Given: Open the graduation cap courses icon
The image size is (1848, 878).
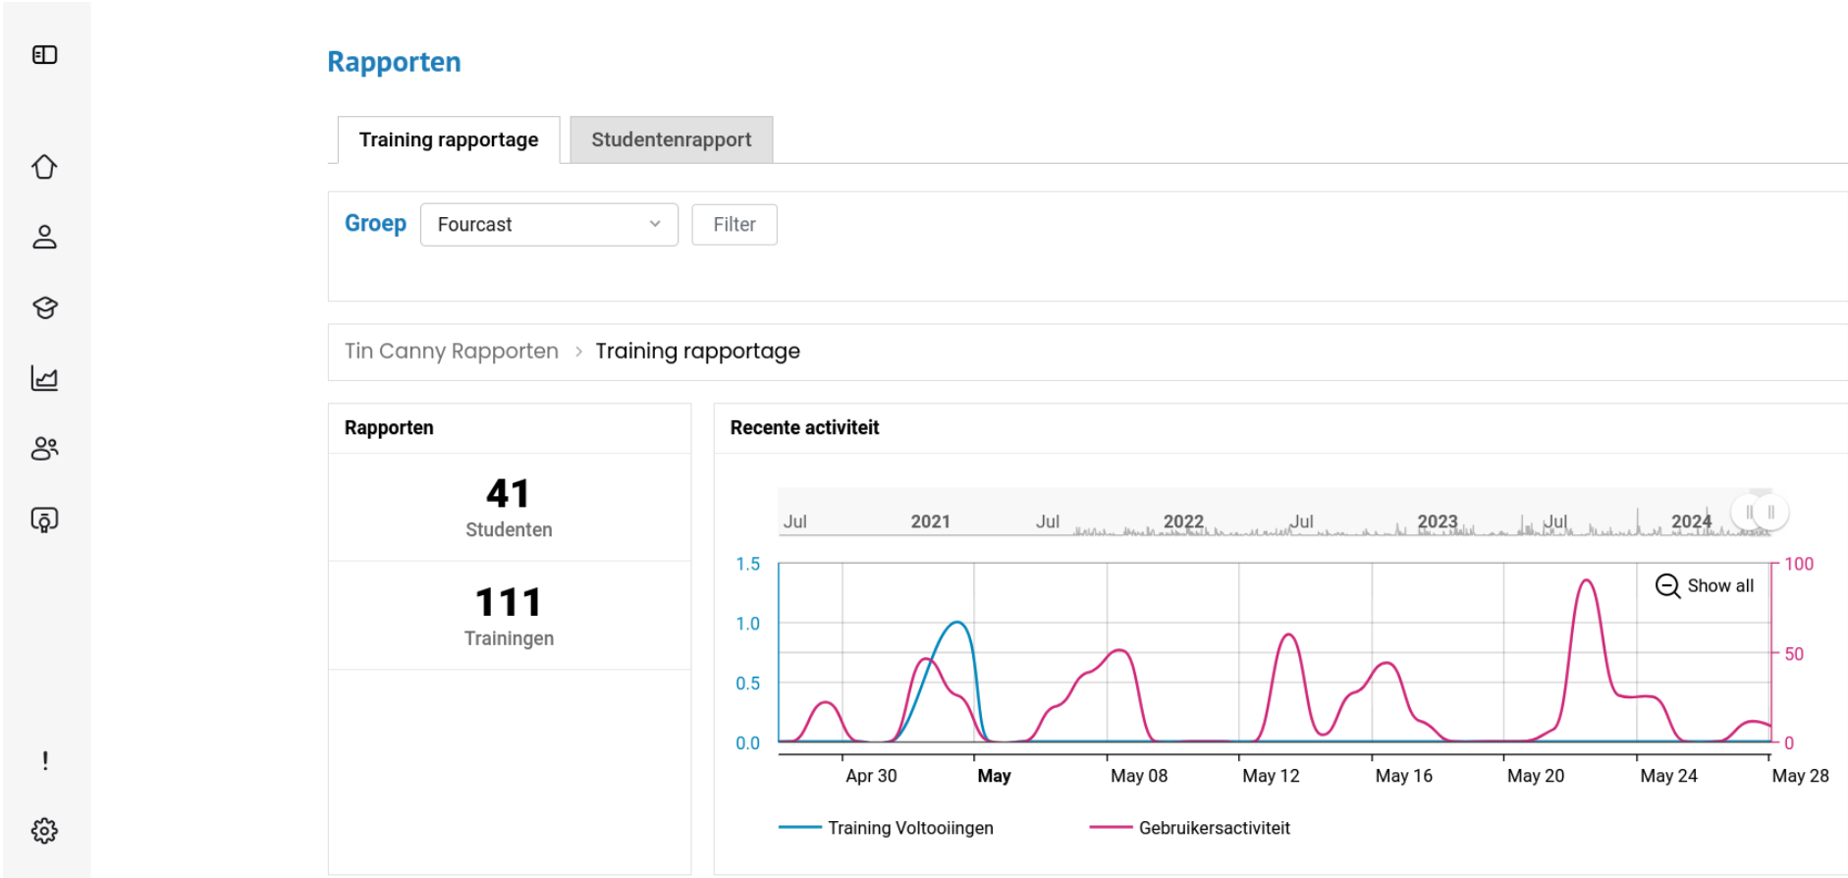Looking at the screenshot, I should click(44, 307).
